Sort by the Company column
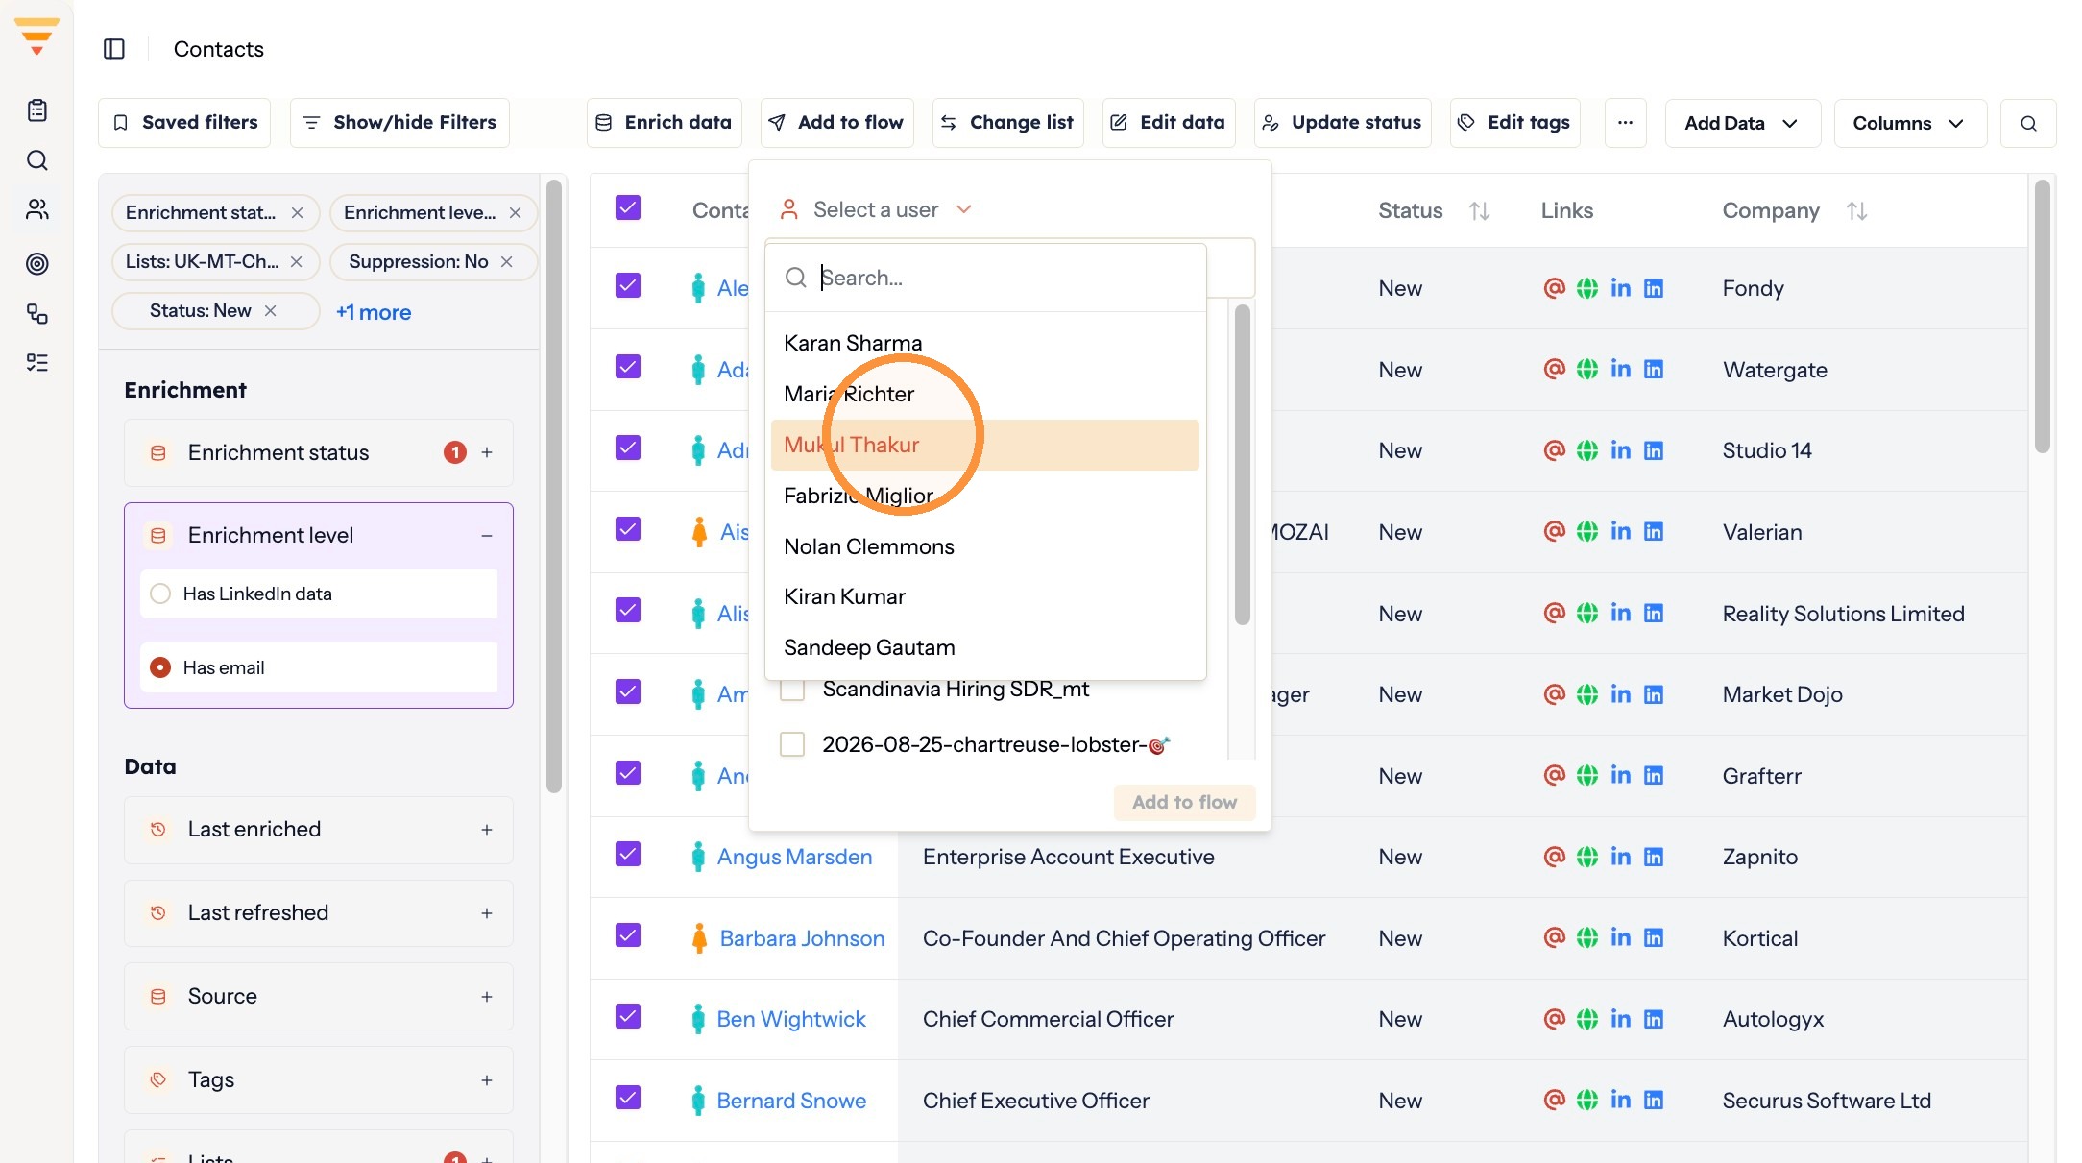Viewport: 2082px width, 1163px height. 1856,211
